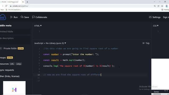Reload the browser page
Image resolution: width=169 pixels, height=95 pixels.
(6, 6)
